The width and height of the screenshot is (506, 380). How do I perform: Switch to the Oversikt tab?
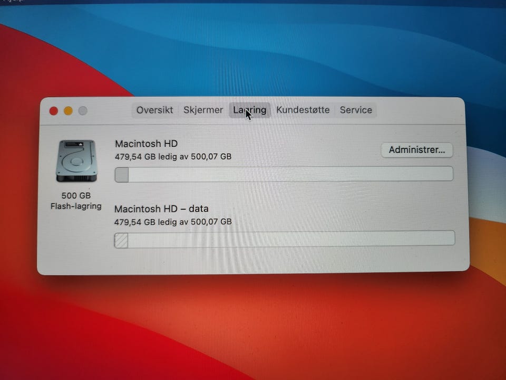[x=154, y=110]
